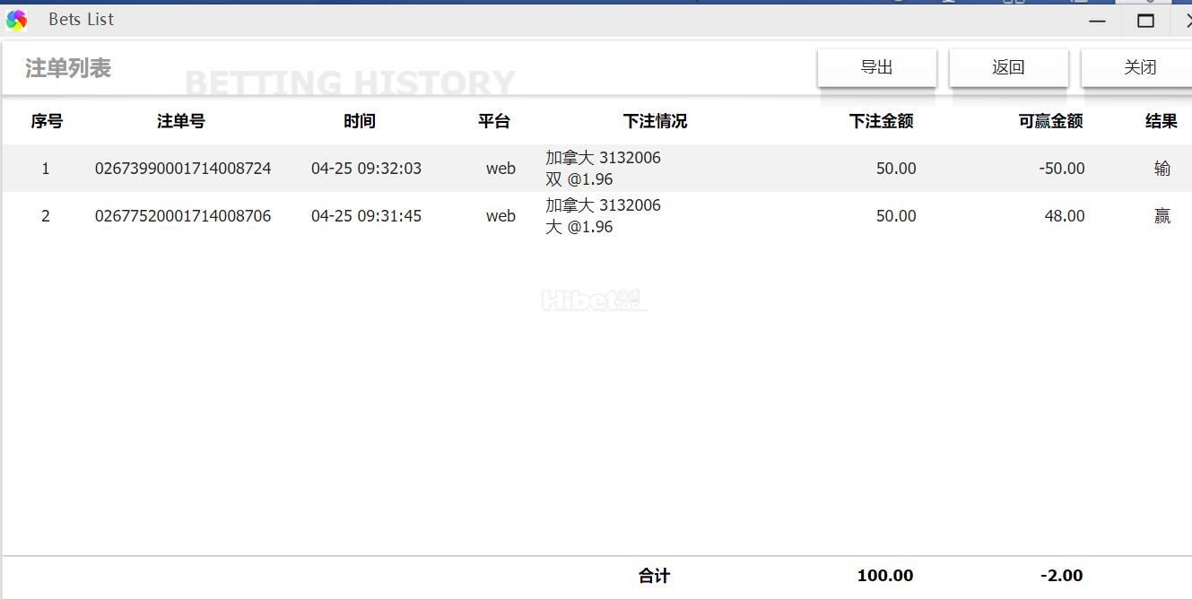Screen dimensions: 1192x600
Task: Click the 关闭 close button
Action: [1139, 67]
